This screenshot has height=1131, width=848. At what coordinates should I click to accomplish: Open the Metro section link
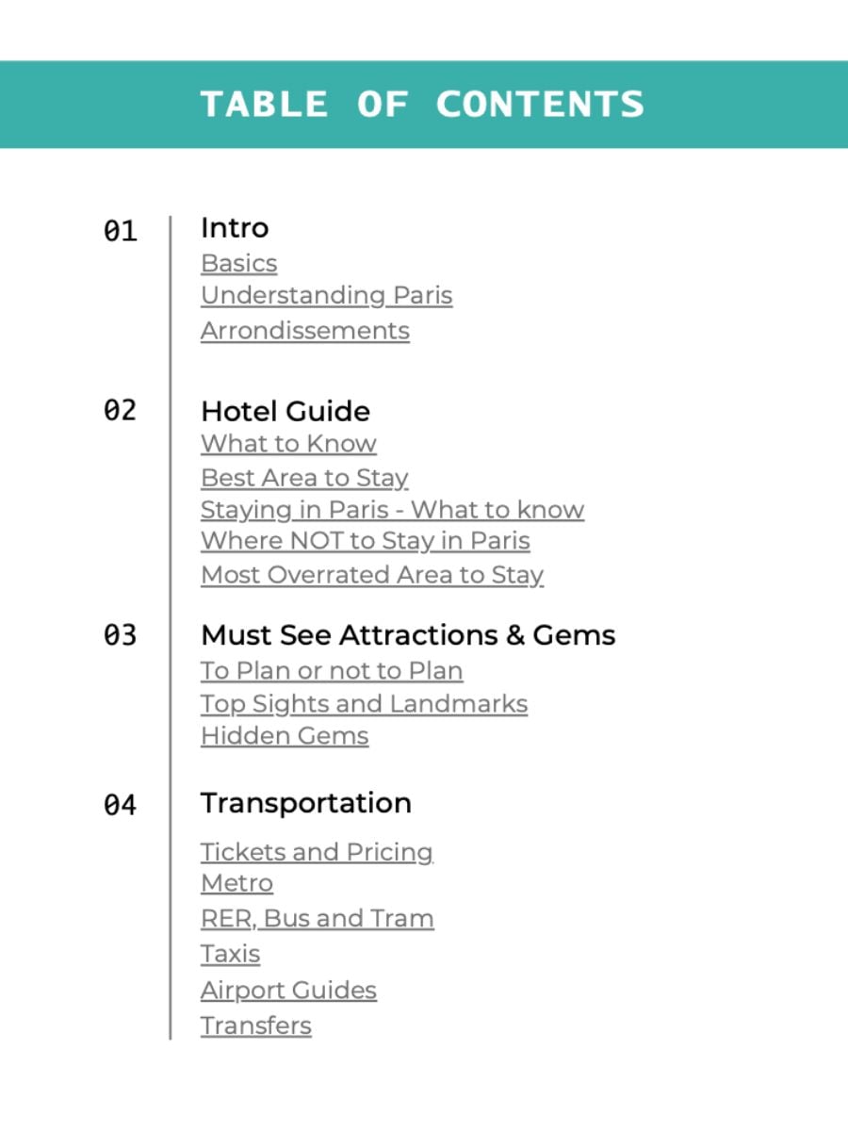coord(236,884)
